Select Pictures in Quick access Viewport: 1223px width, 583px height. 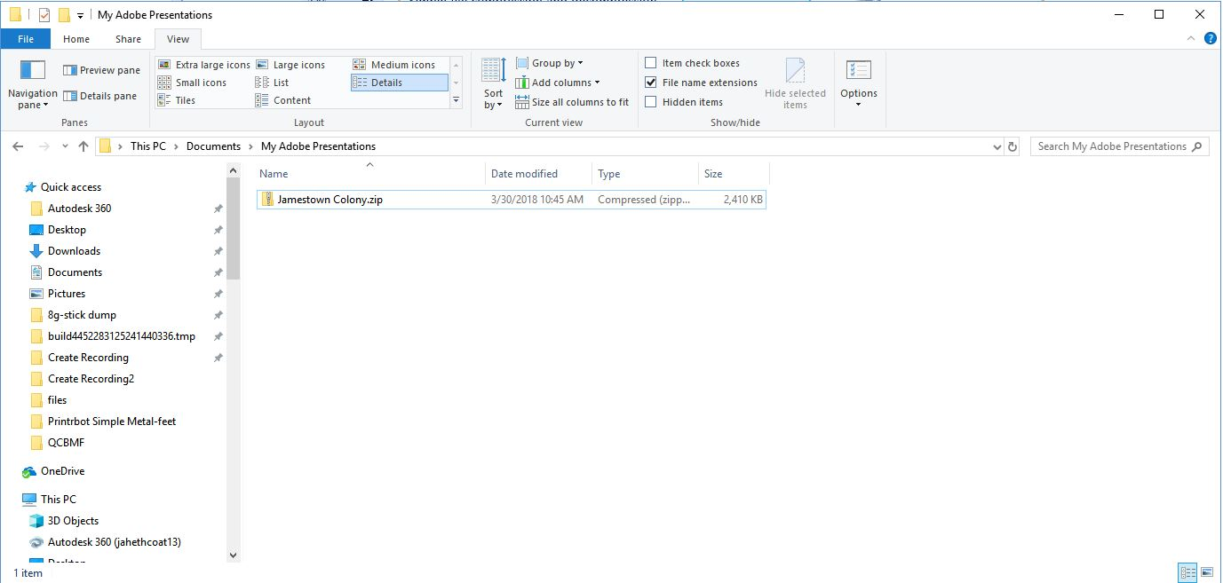tap(67, 294)
